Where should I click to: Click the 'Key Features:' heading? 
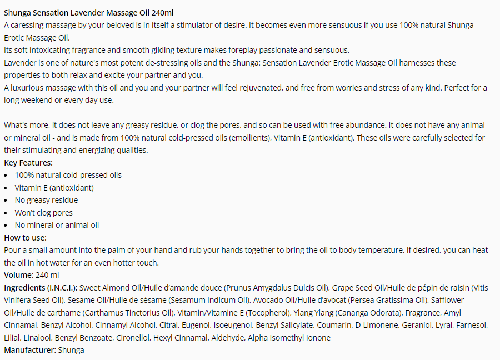tap(28, 163)
